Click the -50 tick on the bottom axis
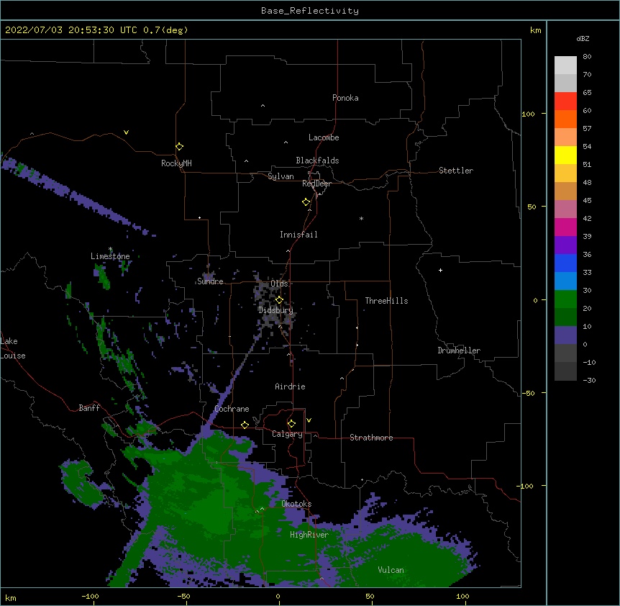Image resolution: width=620 pixels, height=606 pixels. [183, 597]
